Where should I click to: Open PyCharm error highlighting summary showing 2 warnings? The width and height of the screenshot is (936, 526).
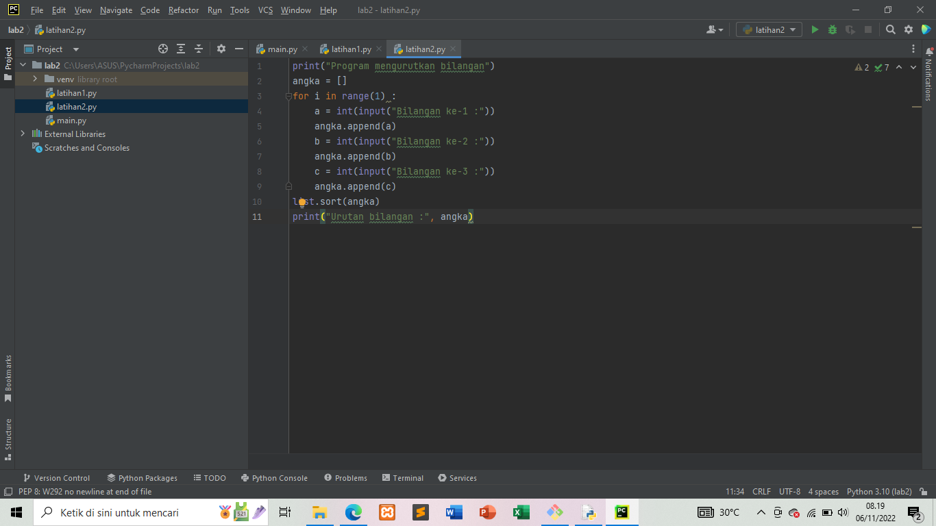click(x=861, y=66)
